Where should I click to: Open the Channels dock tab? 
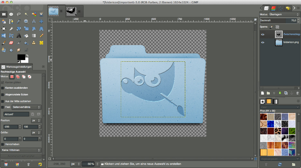click(x=274, y=8)
